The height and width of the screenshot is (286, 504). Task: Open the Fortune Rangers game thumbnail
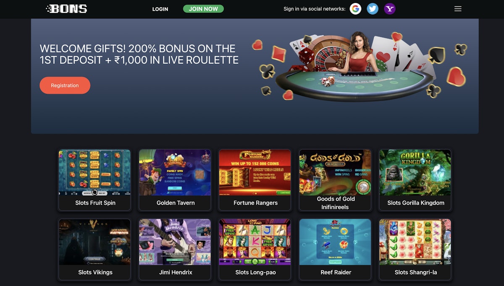255,172
